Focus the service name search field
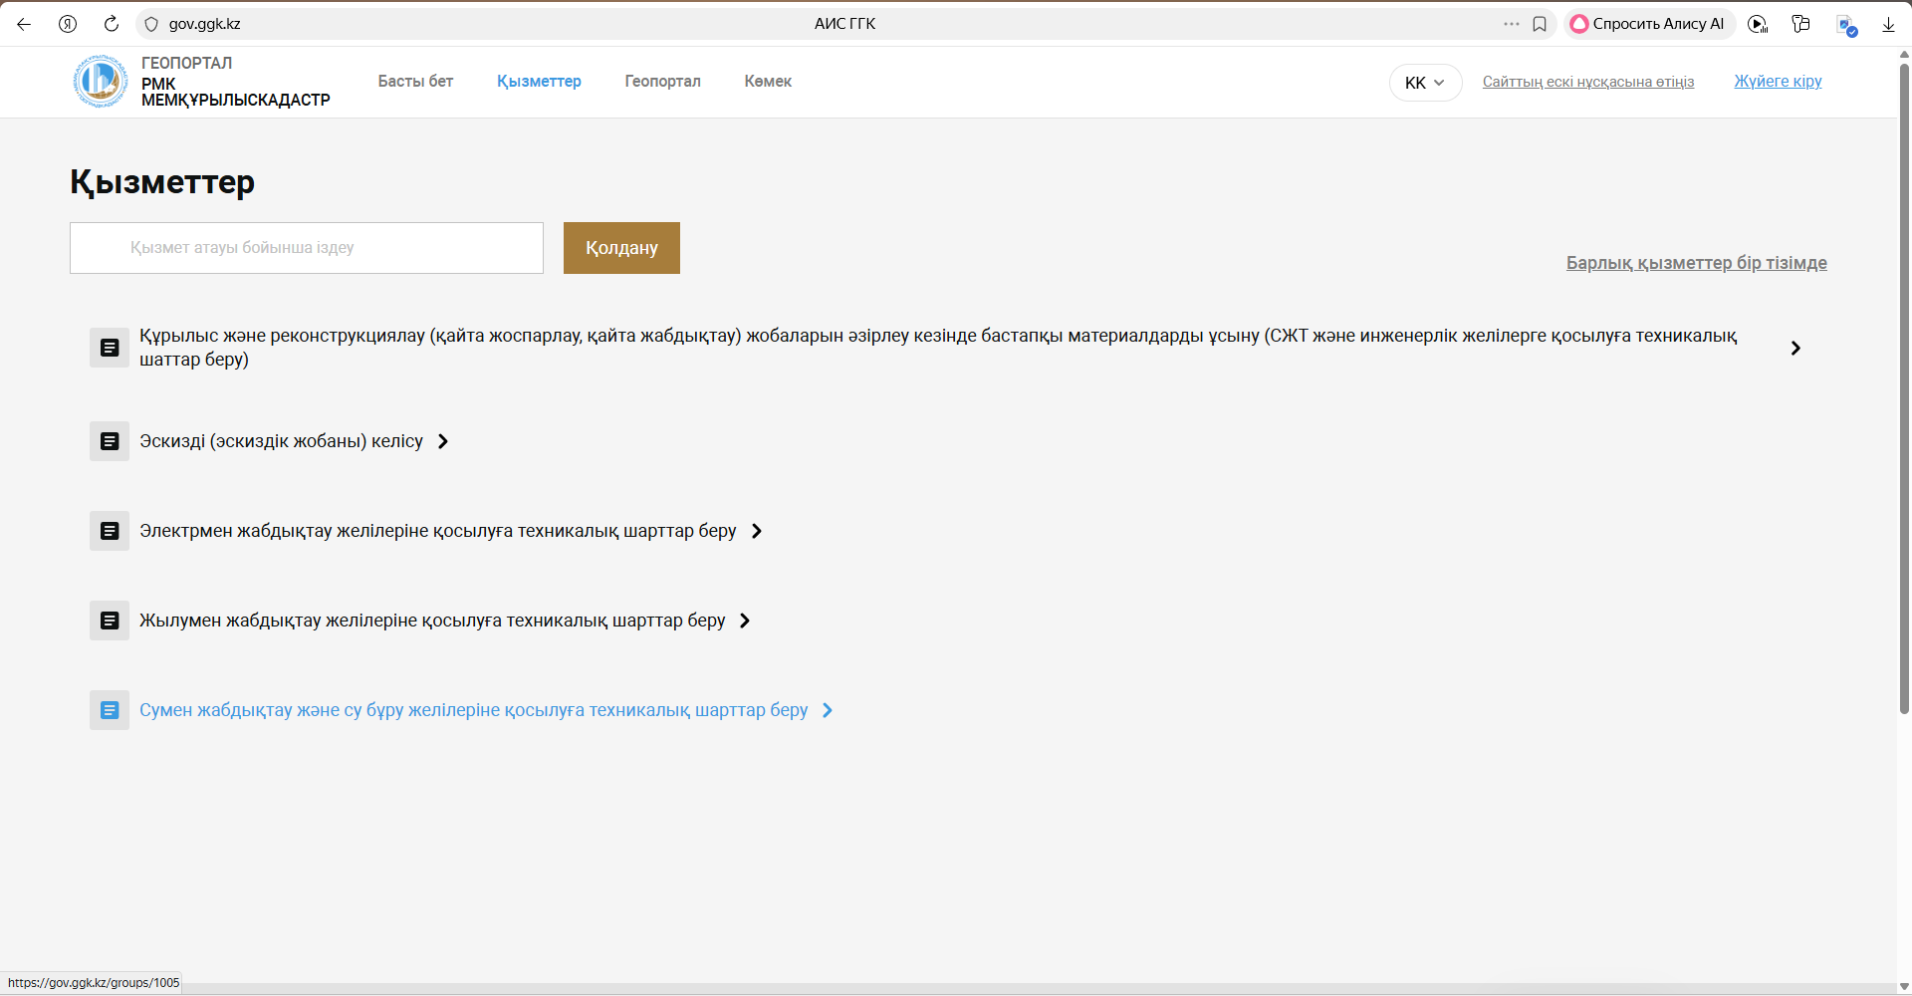The height and width of the screenshot is (996, 1912). click(x=307, y=248)
